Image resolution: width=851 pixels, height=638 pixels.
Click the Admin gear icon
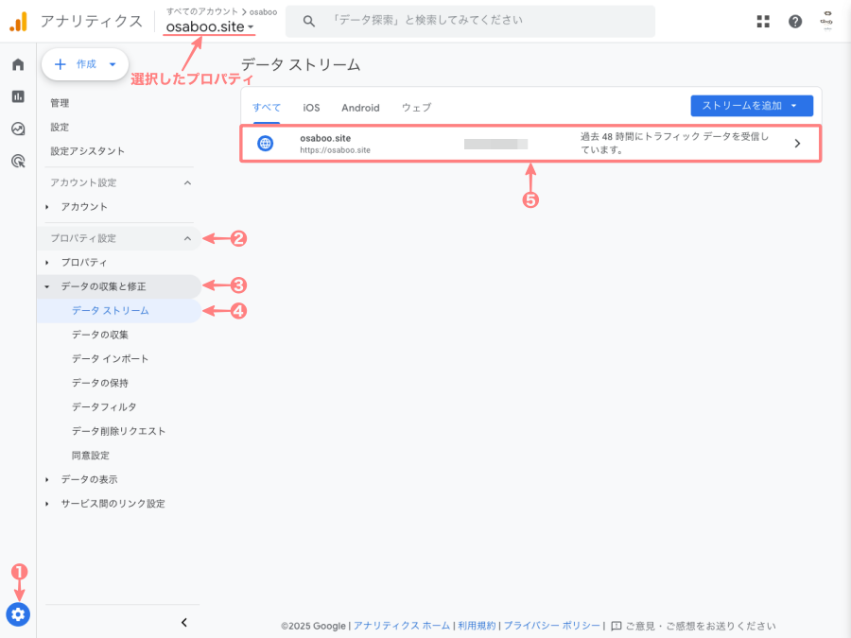18,614
